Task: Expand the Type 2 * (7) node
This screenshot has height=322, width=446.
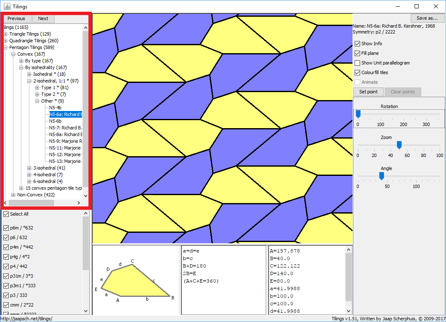Action: click(37, 94)
